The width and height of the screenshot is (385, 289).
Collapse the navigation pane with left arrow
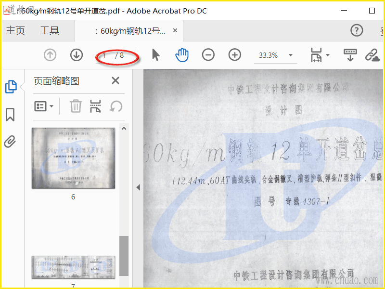[x=138, y=187]
